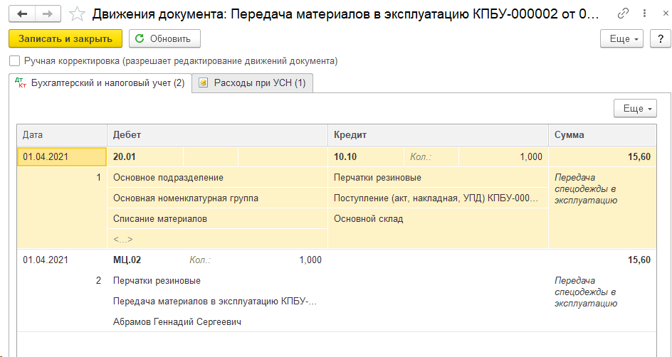Click Обновить to refresh movements

[x=164, y=38]
